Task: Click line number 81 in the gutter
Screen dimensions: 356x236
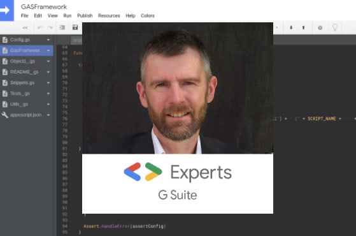Action: [x=65, y=149]
